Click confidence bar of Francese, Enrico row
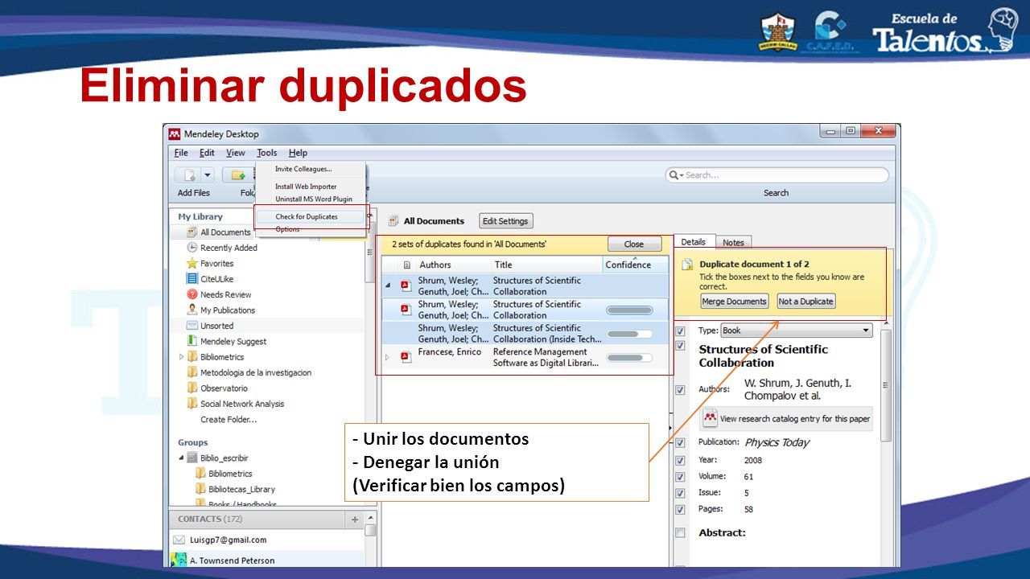The width and height of the screenshot is (1030, 579). [x=629, y=358]
